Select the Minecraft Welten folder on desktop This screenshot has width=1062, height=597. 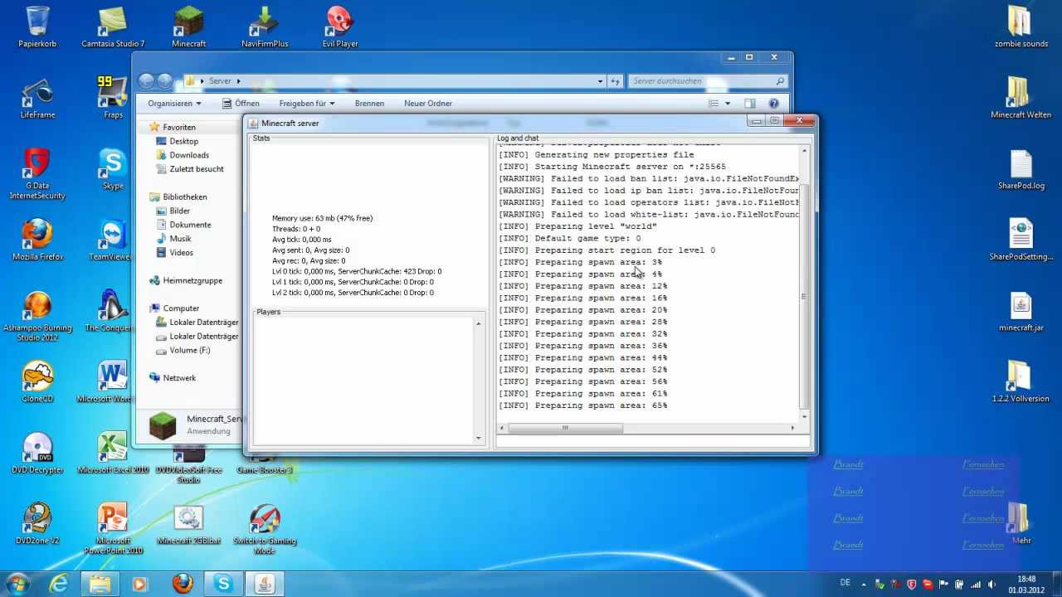click(1021, 99)
